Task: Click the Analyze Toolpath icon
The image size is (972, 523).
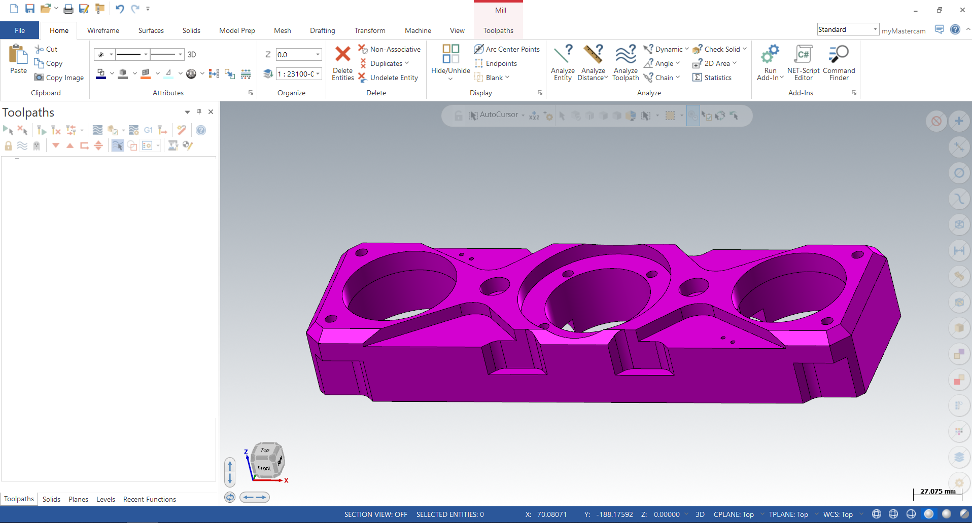Action: tap(626, 55)
